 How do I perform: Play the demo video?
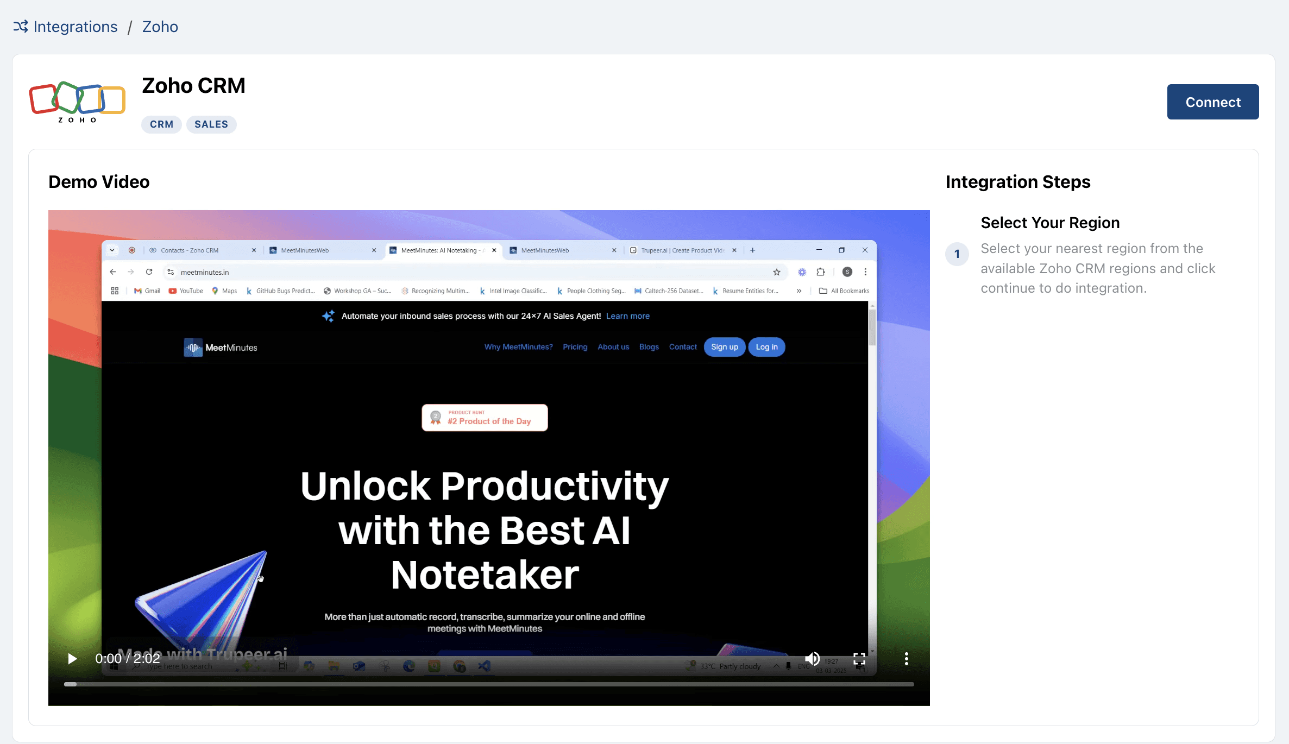click(72, 659)
